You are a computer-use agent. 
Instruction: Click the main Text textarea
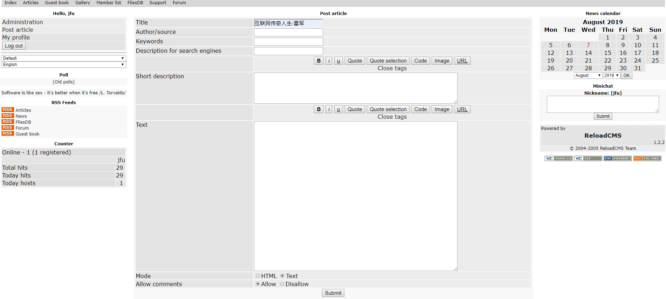click(x=356, y=196)
